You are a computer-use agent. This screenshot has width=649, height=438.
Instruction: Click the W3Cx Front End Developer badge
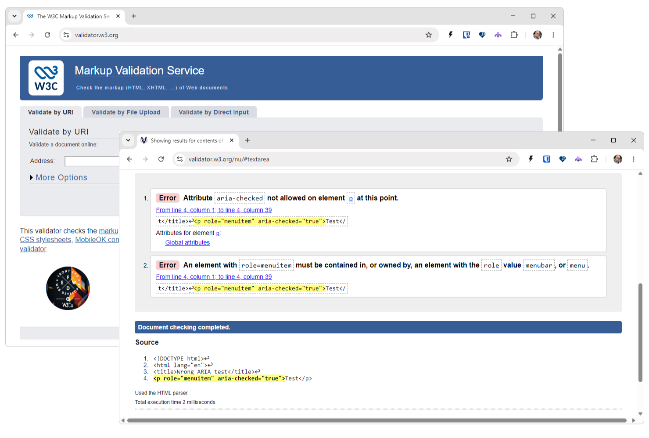68,288
